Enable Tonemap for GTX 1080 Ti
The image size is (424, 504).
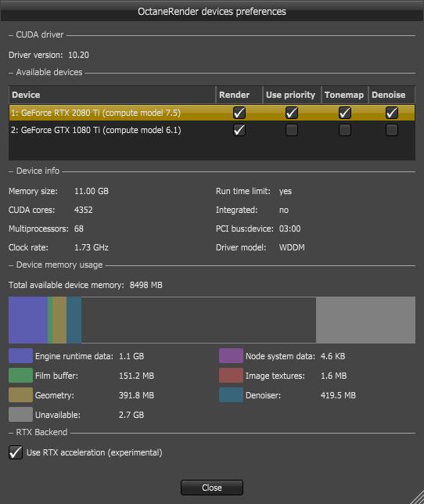pos(345,130)
